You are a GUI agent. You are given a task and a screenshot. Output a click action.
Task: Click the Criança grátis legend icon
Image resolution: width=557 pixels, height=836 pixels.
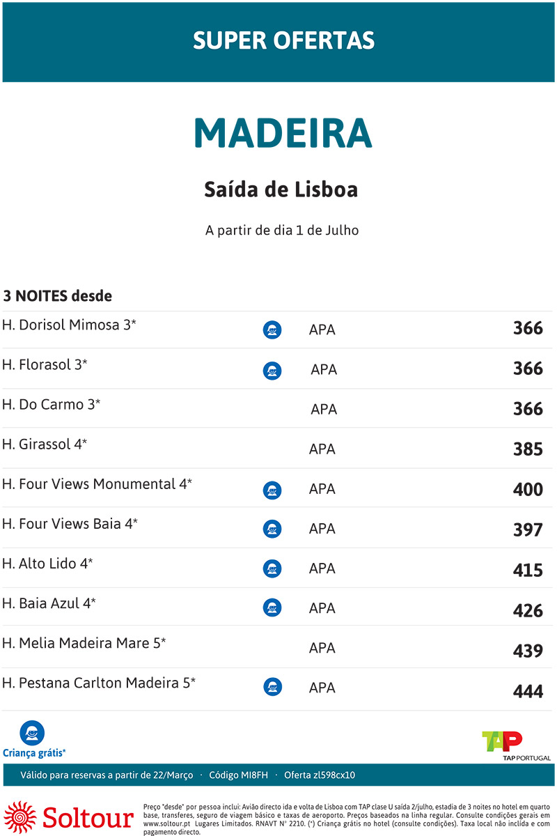point(32,733)
